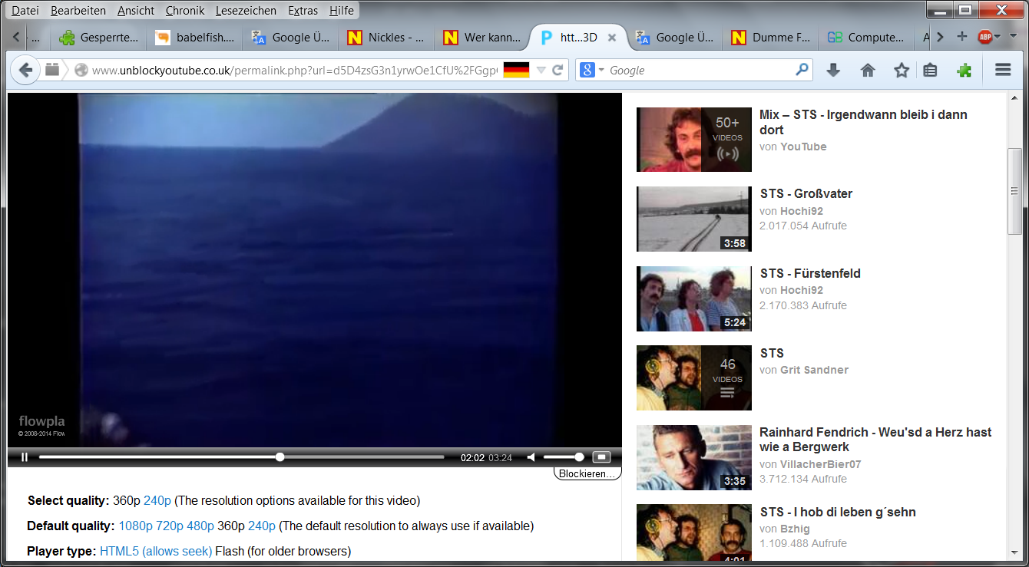Mute the video with speaker icon
The image size is (1029, 567).
(531, 457)
